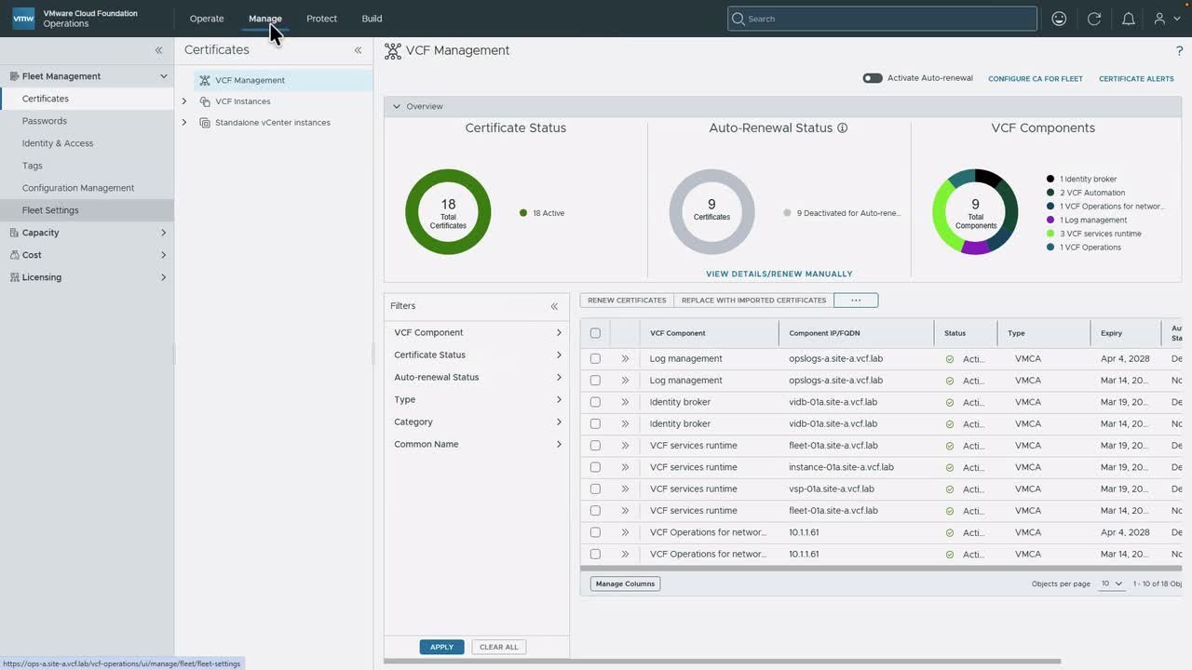Select checkbox for first Identity broker row
The width and height of the screenshot is (1192, 670).
[x=595, y=402]
